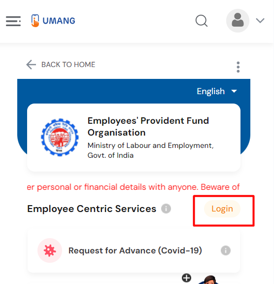Viewport: 274px width, 284px height.
Task: Click the language dropdown arrow
Action: (234, 91)
